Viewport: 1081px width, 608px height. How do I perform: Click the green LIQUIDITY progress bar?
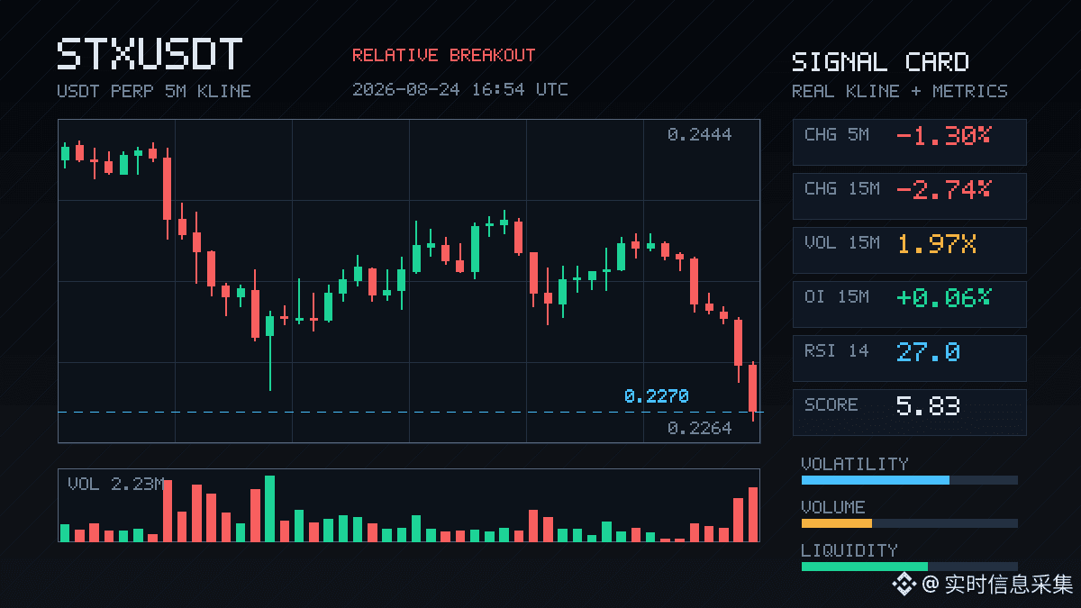click(x=909, y=567)
